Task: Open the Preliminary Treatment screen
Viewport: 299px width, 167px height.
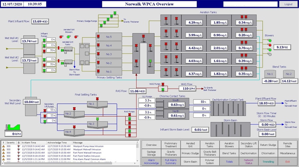Action: pos(171,145)
